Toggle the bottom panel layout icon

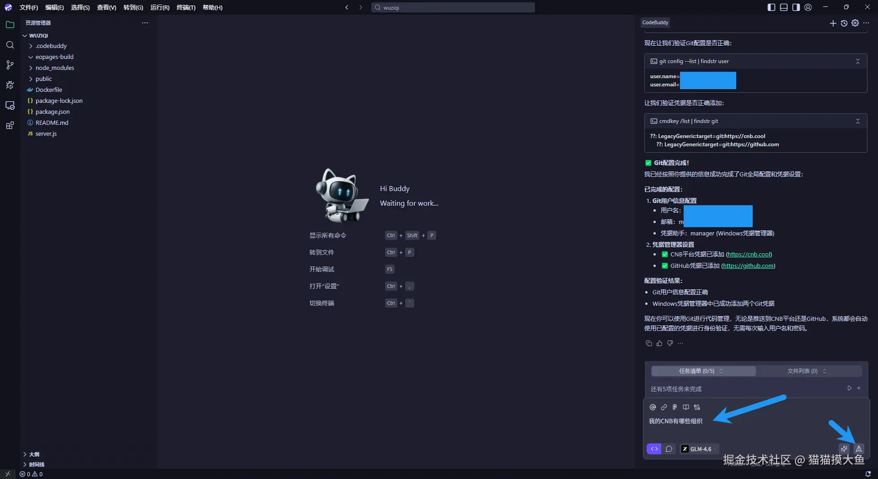[784, 7]
